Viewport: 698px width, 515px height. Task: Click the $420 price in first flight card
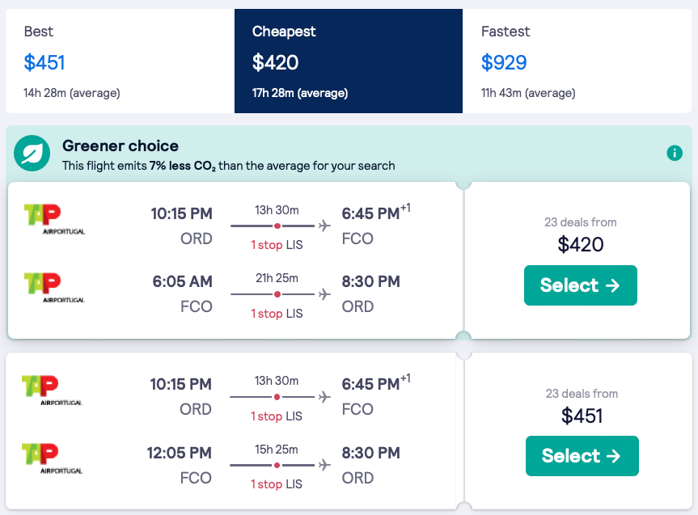tap(581, 244)
